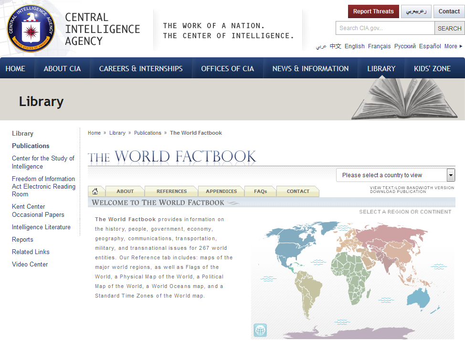Screen dimensions: 465x341
Task: Click the Search button
Action: tap(449, 28)
